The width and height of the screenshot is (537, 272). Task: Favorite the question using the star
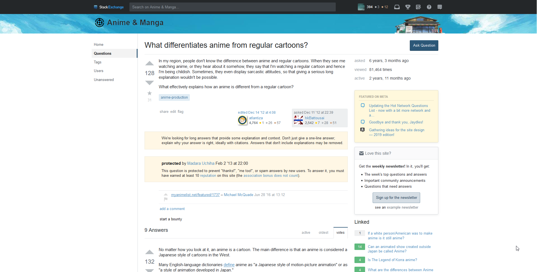pos(150,93)
